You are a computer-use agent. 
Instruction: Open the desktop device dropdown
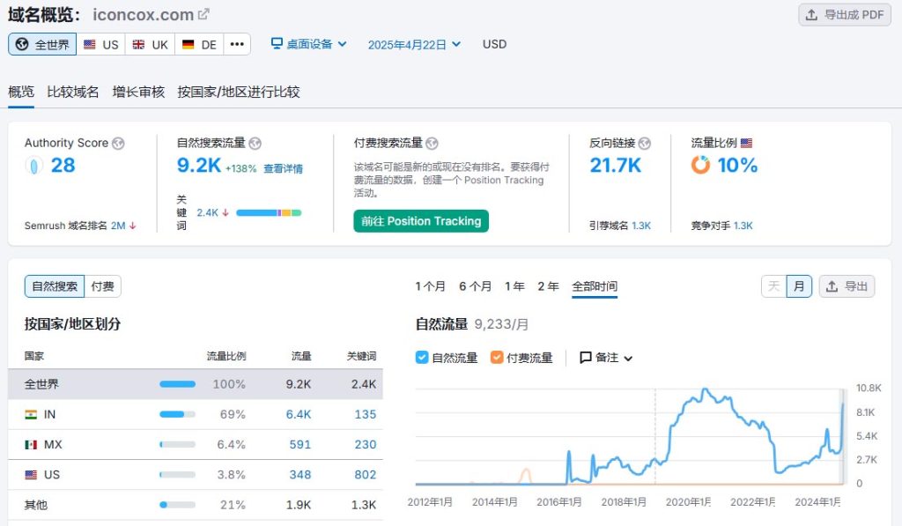click(309, 44)
